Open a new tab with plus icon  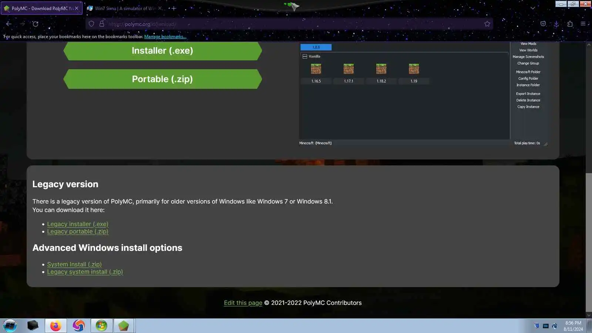click(x=174, y=8)
